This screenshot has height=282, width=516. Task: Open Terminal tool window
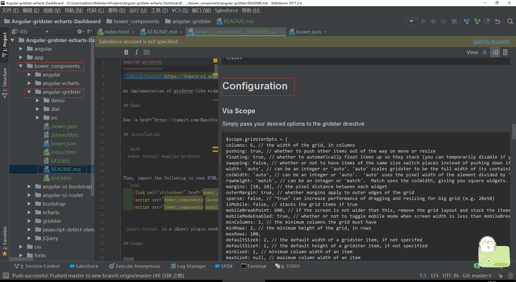(x=254, y=266)
